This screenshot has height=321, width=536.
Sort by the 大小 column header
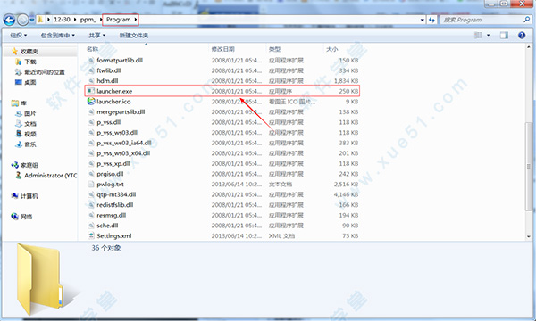point(332,49)
